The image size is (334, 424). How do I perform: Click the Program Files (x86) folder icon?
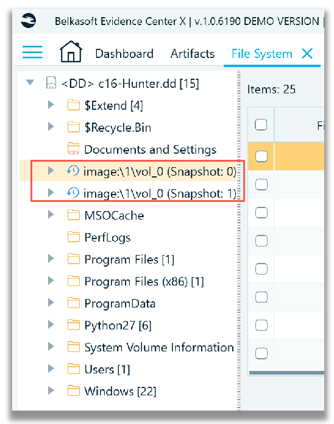point(74,281)
